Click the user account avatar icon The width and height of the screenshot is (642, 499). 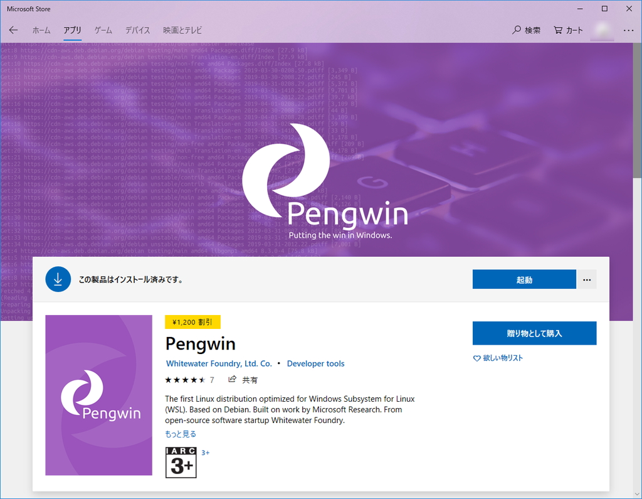[601, 30]
